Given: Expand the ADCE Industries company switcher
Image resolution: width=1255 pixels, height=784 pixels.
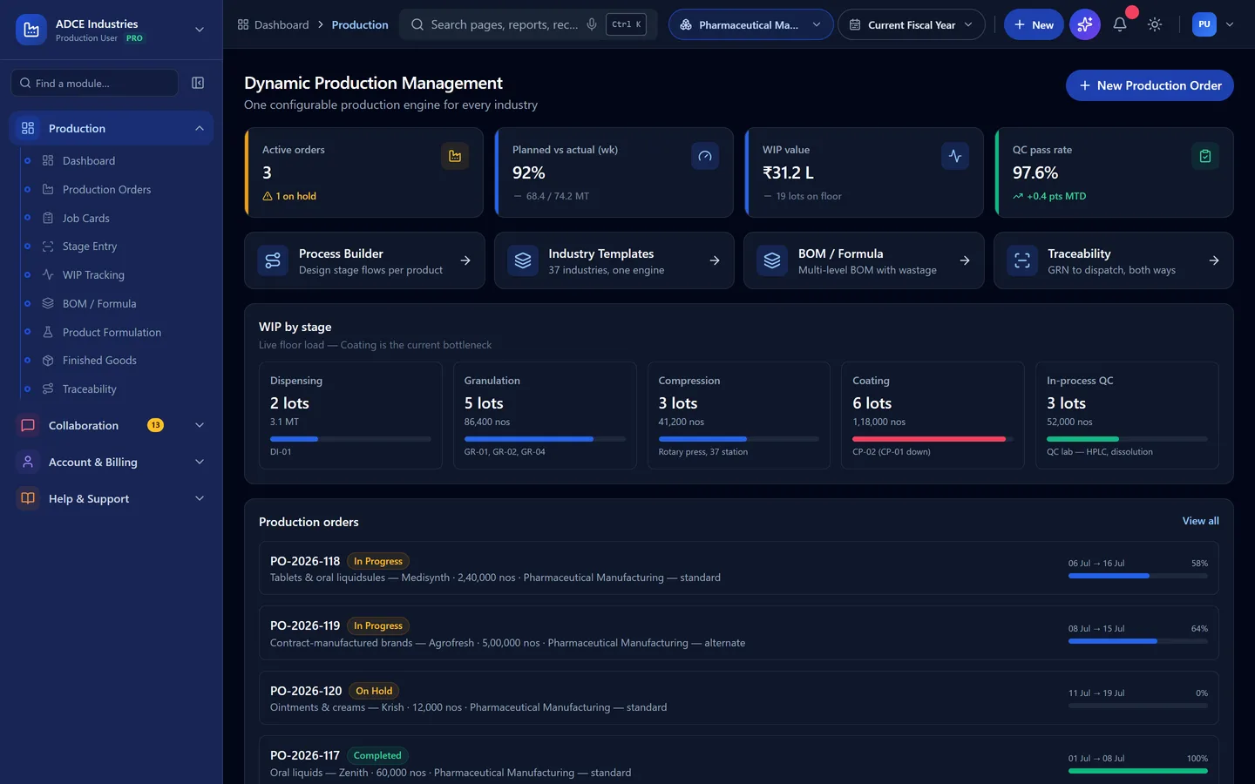Looking at the screenshot, I should pyautogui.click(x=200, y=30).
